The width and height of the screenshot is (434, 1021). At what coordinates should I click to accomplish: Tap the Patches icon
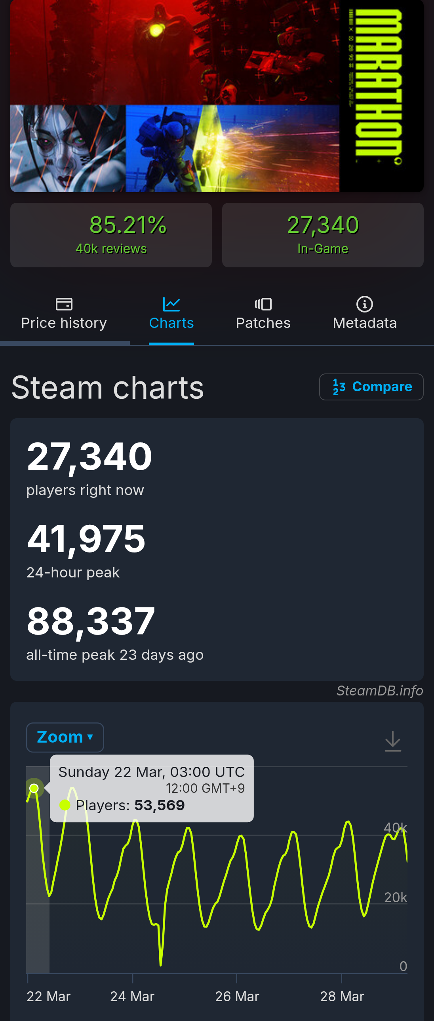tap(263, 304)
